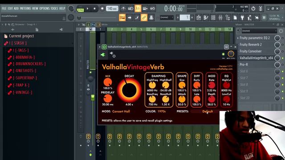Click the pattern number 1 selector

click(x=185, y=18)
